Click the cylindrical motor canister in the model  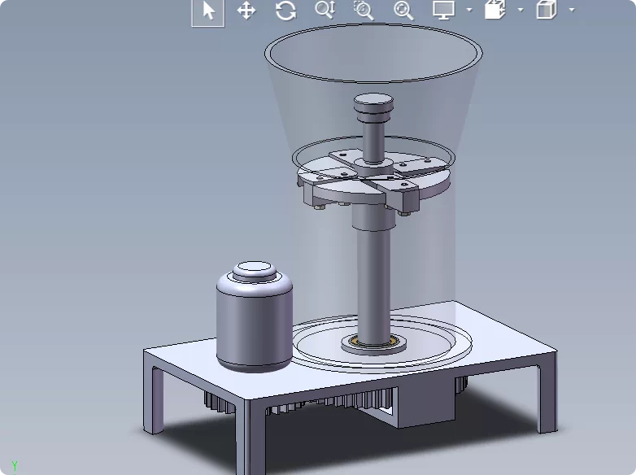tap(255, 316)
